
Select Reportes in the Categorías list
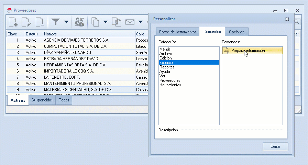(x=167, y=67)
